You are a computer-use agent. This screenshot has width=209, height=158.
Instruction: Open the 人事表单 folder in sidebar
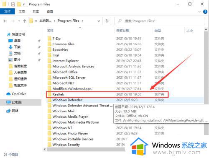[x=20, y=73]
